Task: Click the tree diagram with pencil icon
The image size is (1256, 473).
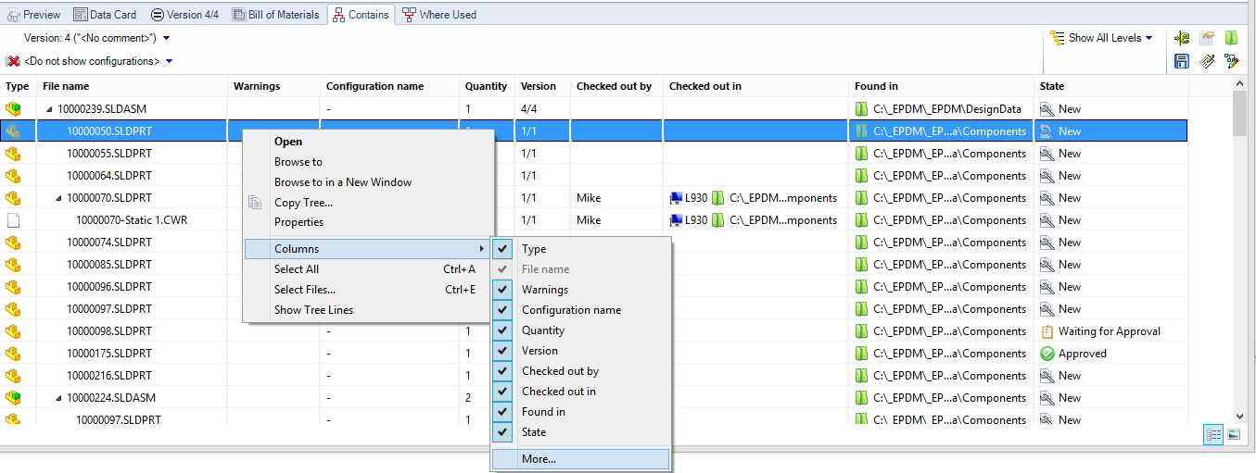Action: tap(1232, 61)
